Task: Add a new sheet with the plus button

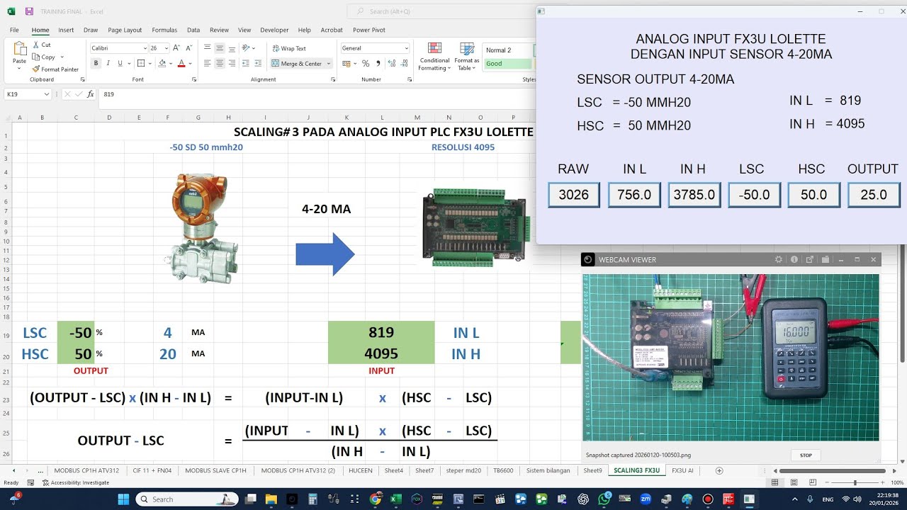Action: (719, 470)
